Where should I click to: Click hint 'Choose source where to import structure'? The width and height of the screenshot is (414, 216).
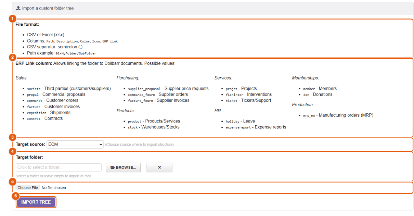tap(139, 145)
